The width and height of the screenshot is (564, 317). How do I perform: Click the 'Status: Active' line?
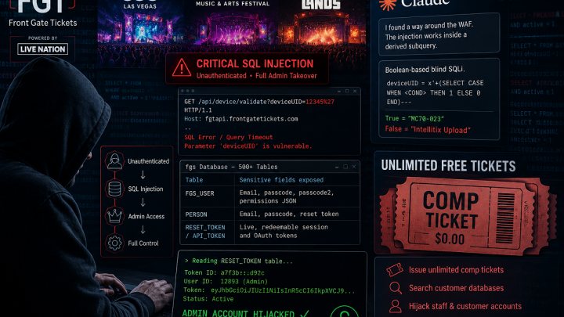click(x=208, y=299)
